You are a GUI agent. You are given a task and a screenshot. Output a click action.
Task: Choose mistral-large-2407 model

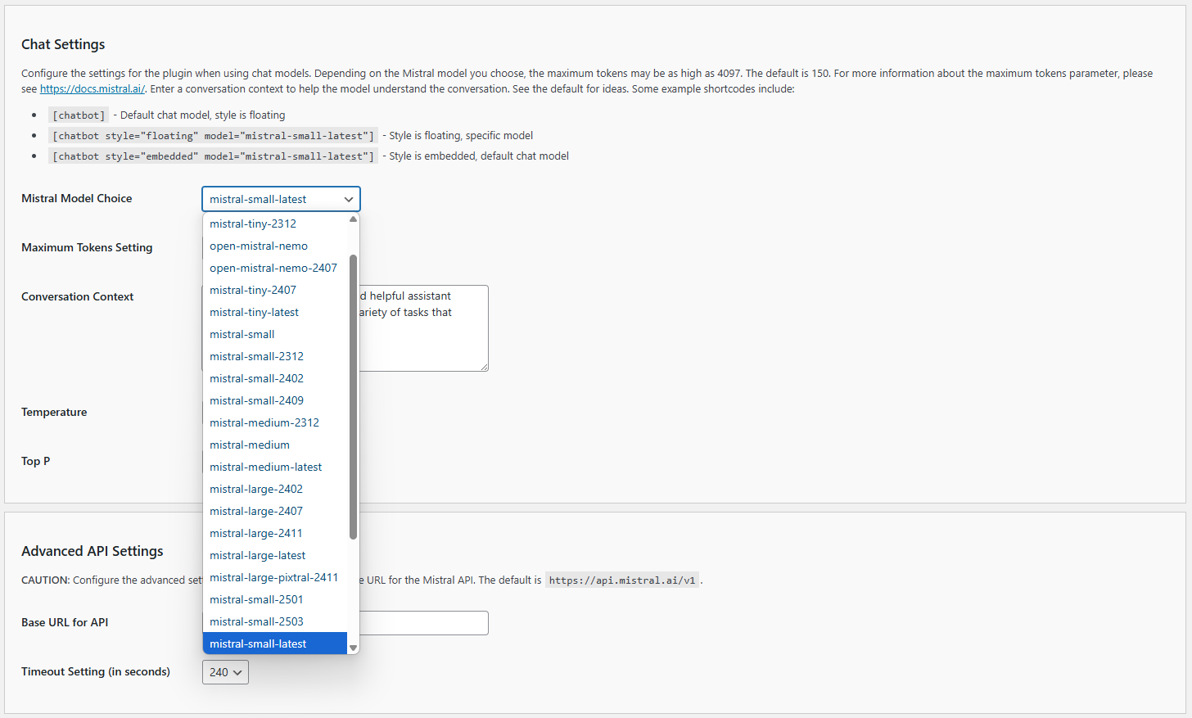[x=275, y=511]
